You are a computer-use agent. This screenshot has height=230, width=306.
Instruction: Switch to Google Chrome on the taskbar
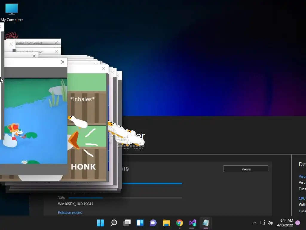pos(180,223)
